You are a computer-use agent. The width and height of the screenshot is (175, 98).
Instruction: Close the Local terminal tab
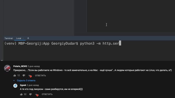click(x=23, y=38)
